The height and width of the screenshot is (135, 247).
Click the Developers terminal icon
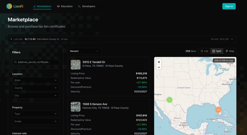pyautogui.click(x=80, y=6)
